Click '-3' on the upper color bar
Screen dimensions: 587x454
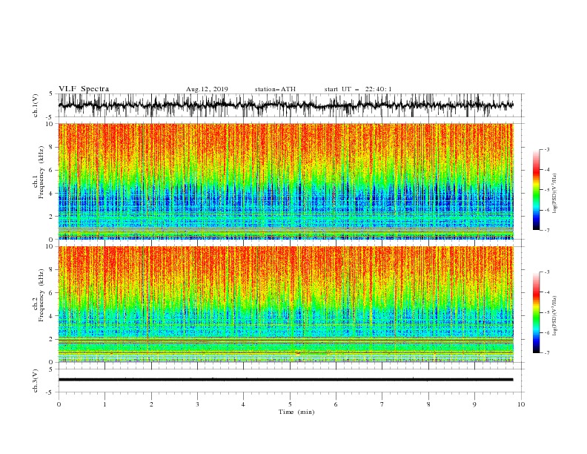547,149
